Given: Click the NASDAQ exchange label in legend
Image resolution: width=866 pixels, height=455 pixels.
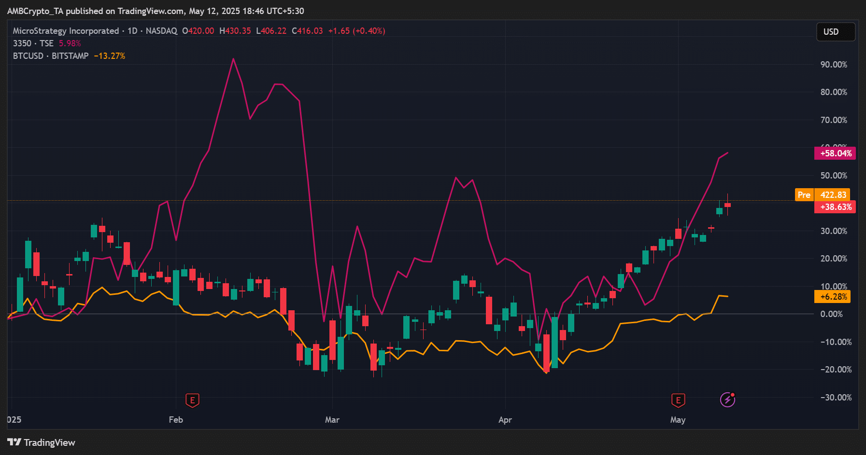Looking at the screenshot, I should [x=161, y=31].
